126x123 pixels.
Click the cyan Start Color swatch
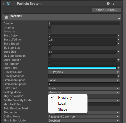[x=82, y=68]
